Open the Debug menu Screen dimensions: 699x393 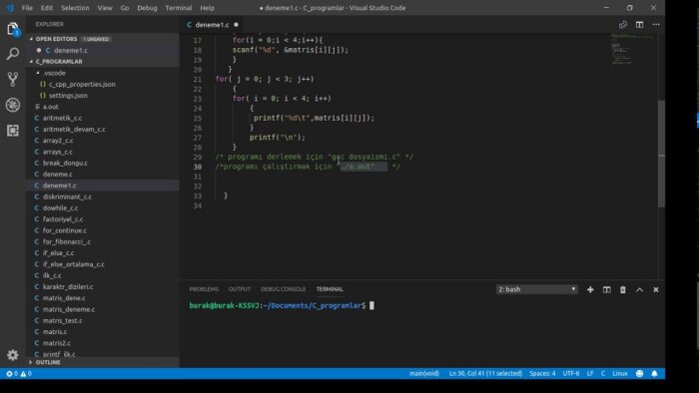click(x=147, y=8)
